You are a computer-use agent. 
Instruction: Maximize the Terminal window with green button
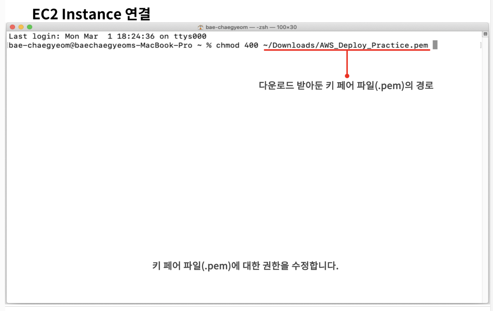point(30,27)
